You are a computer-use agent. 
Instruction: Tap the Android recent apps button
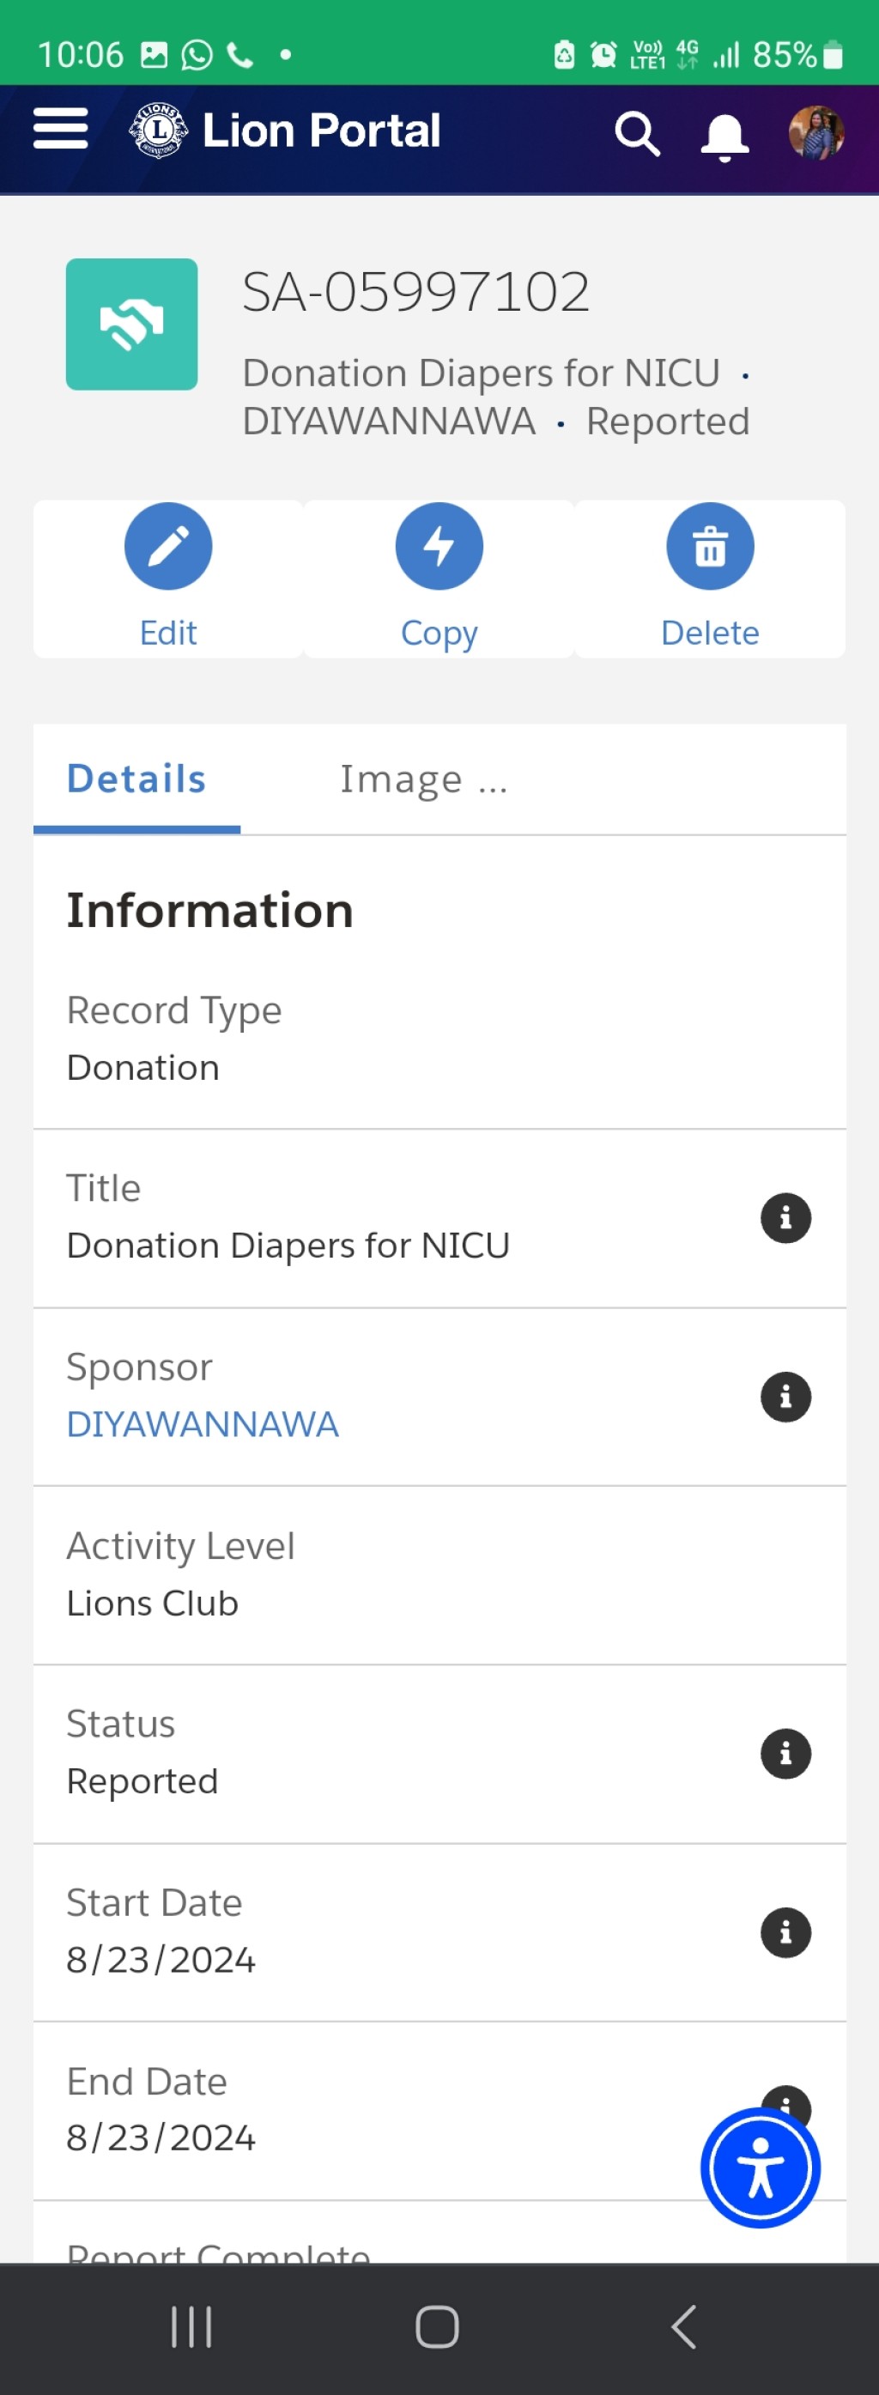(191, 2327)
